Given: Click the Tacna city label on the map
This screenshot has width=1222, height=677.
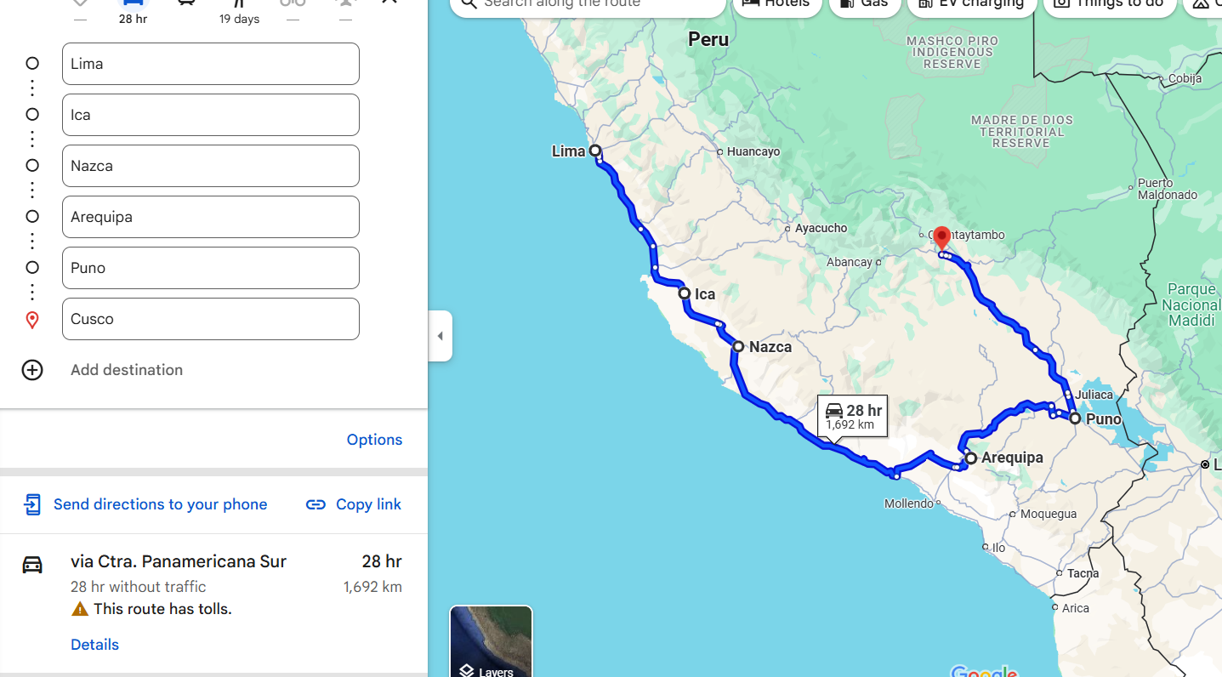Looking at the screenshot, I should coord(1083,573).
